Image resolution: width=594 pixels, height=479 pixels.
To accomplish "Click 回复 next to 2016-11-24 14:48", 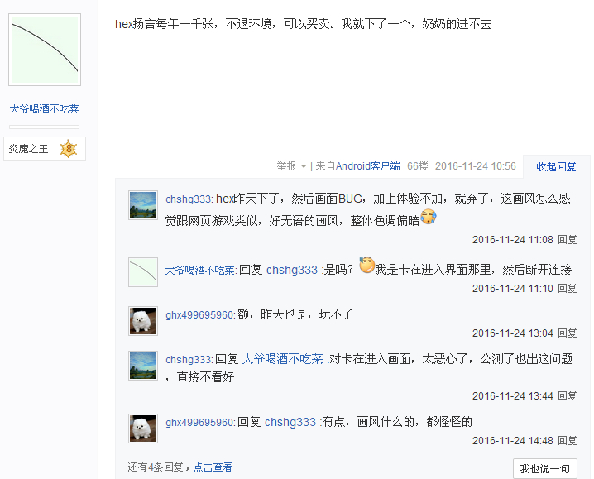I will [x=567, y=441].
